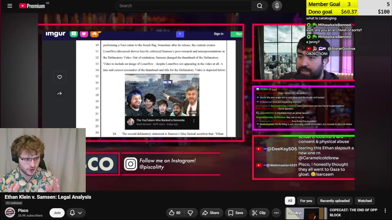Click the Dono goal $60.37 text
This screenshot has height=220, width=392.
333,12
